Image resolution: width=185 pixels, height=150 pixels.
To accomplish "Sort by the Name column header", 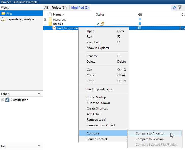I will click(57, 15).
